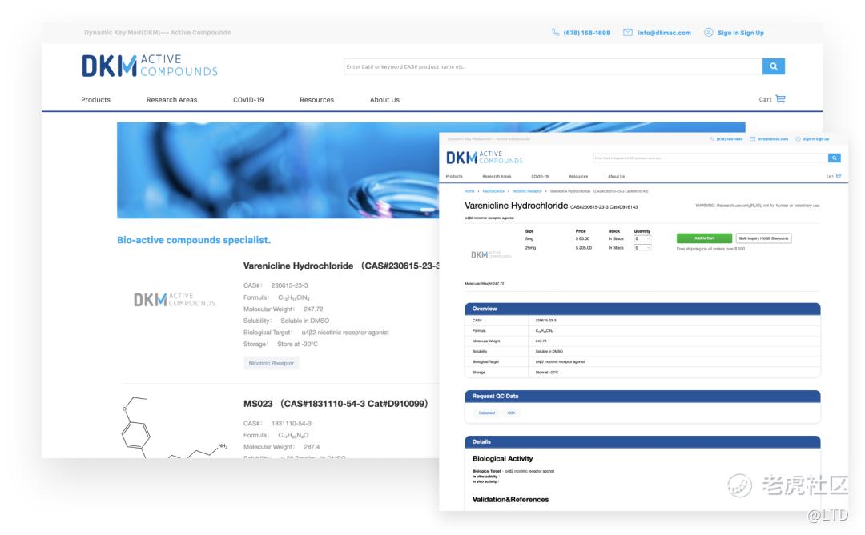Click the Varenicline Hydrochloride product page title

(x=516, y=206)
